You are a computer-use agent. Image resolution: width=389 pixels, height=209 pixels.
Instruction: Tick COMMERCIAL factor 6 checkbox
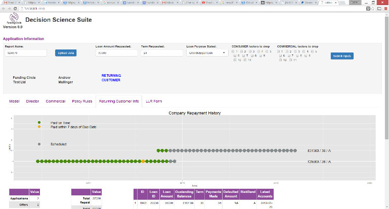(x=280, y=56)
